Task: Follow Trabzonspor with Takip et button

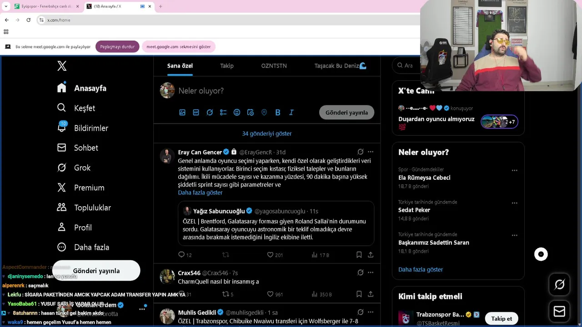Action: tap(502, 318)
